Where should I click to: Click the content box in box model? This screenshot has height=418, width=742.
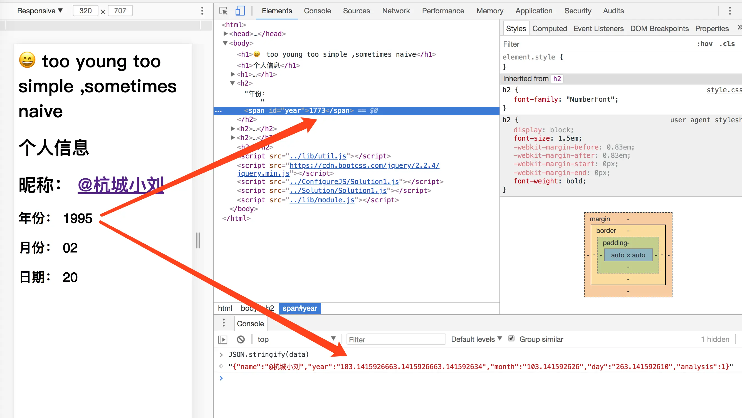[x=628, y=255]
